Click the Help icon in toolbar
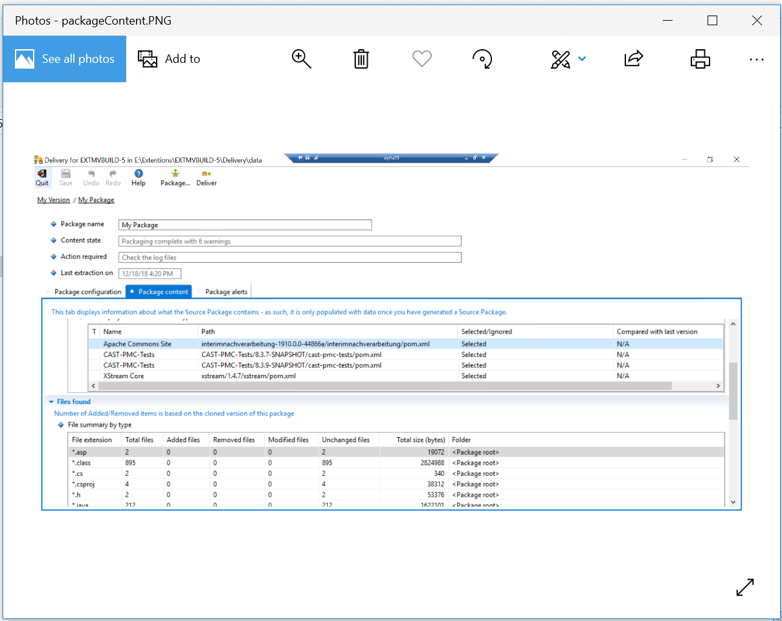The image size is (782, 621). [139, 177]
